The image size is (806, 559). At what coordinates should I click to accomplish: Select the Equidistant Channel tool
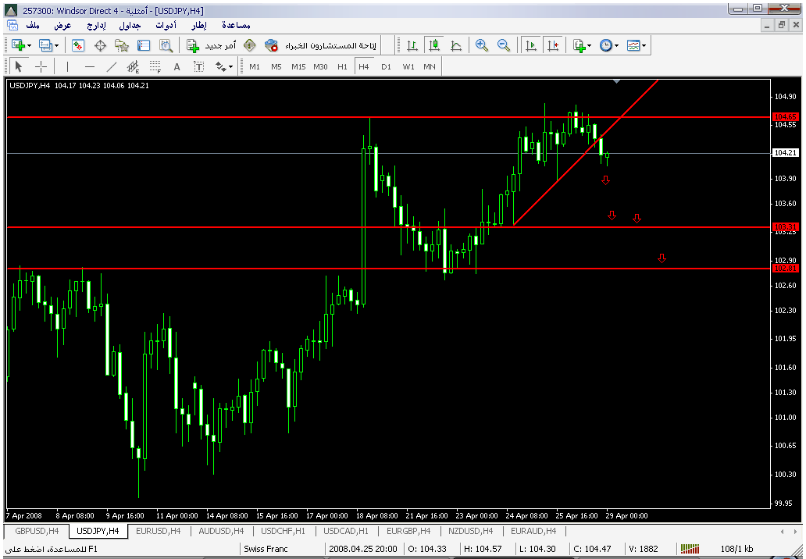click(x=133, y=66)
